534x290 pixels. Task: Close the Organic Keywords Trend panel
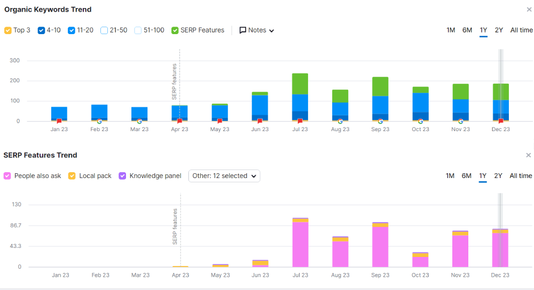pyautogui.click(x=529, y=10)
